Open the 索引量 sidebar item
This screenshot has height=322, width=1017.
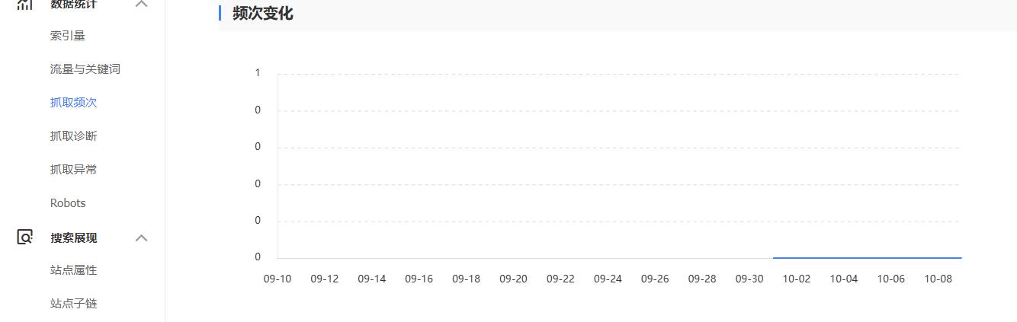point(68,36)
